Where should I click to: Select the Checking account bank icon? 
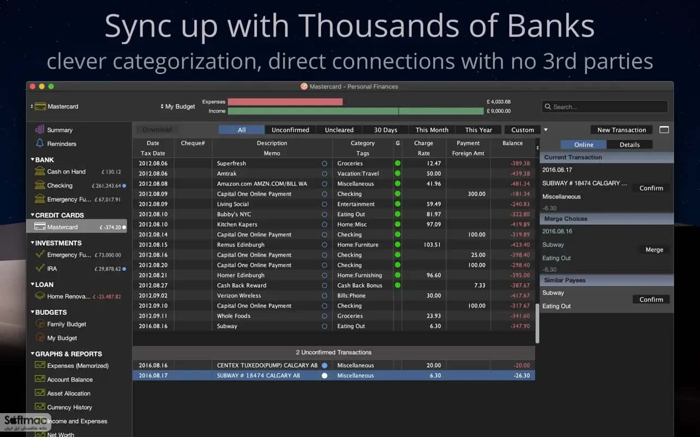40,185
